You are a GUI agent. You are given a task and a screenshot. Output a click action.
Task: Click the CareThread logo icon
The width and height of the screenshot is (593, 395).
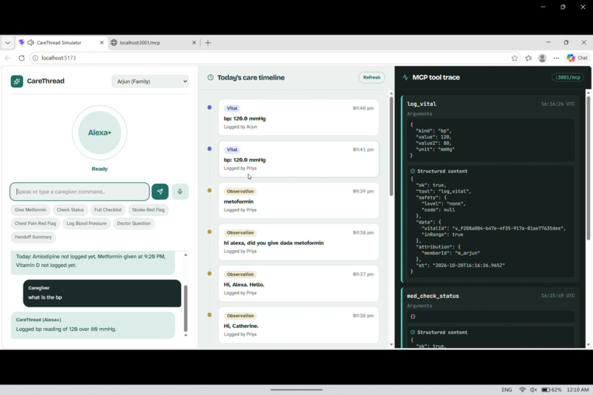[x=17, y=81]
